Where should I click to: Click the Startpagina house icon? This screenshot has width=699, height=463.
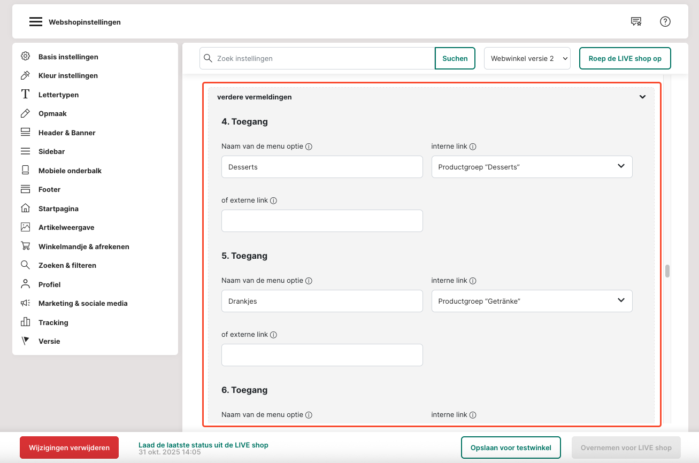point(25,209)
